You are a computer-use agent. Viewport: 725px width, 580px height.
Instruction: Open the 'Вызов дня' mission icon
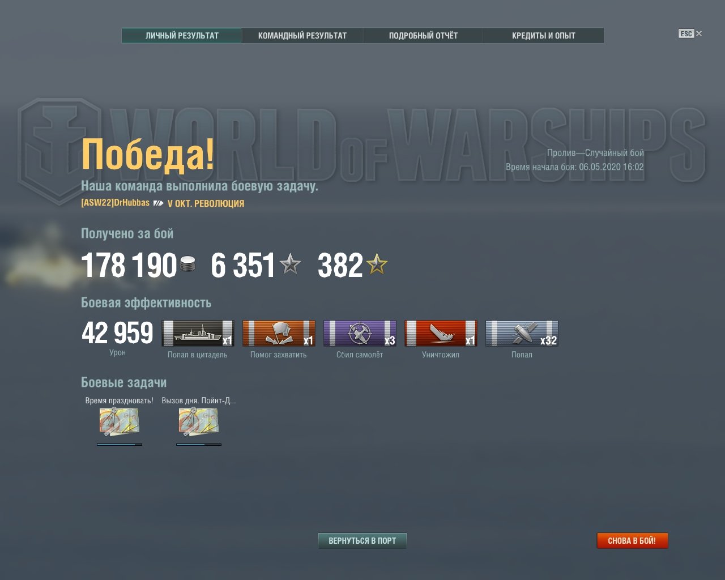pyautogui.click(x=199, y=422)
